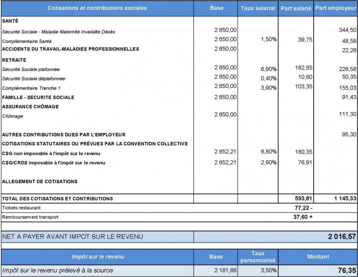Click total employee amount 593,81
This screenshot has height=277, width=358.
coord(304,199)
